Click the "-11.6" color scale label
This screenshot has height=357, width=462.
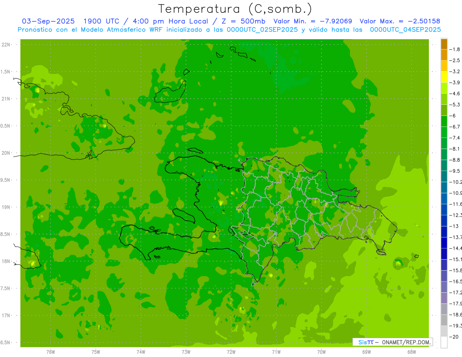457,204
